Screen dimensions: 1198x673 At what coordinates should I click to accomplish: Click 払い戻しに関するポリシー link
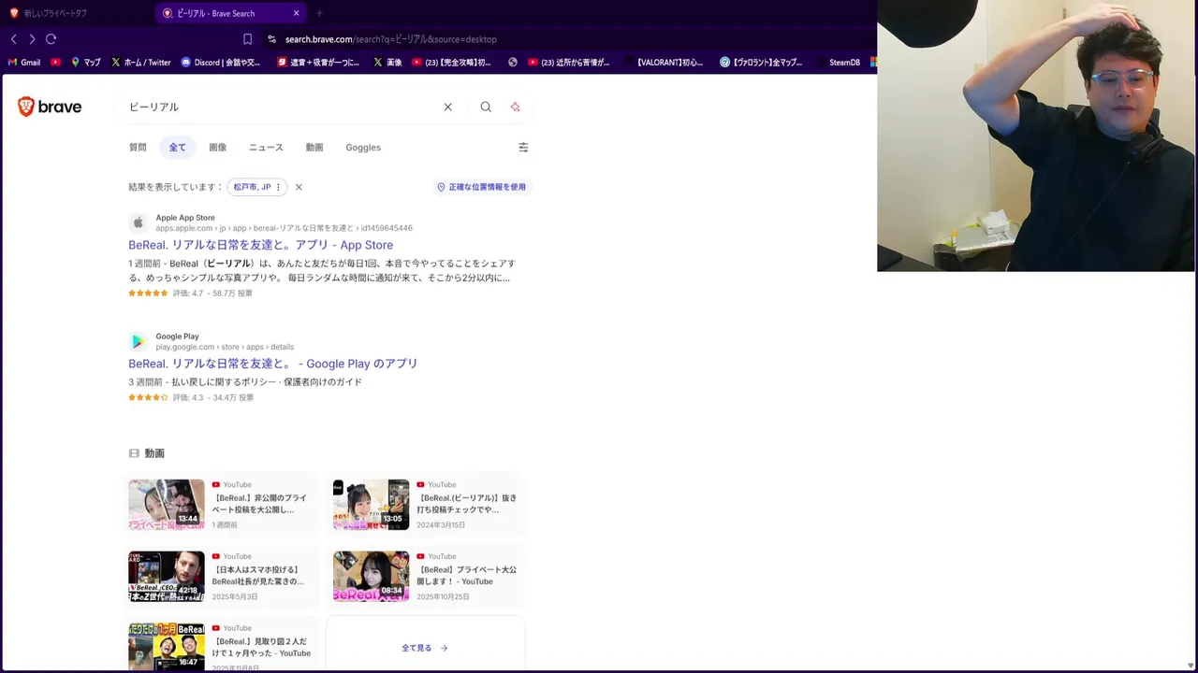(x=221, y=381)
